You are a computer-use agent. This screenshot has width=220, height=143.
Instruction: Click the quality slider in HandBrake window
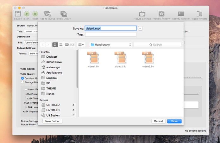pyautogui.click(x=193, y=78)
